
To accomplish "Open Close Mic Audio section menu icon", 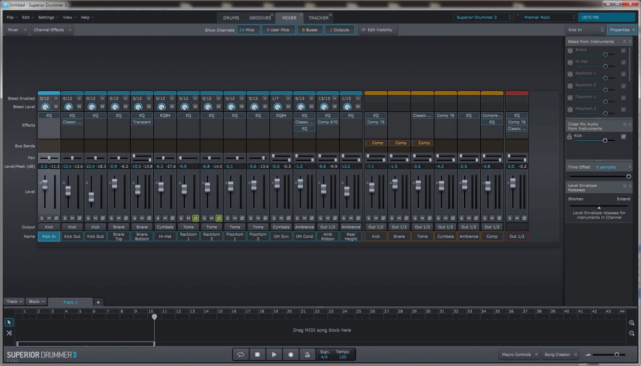I will [x=624, y=124].
